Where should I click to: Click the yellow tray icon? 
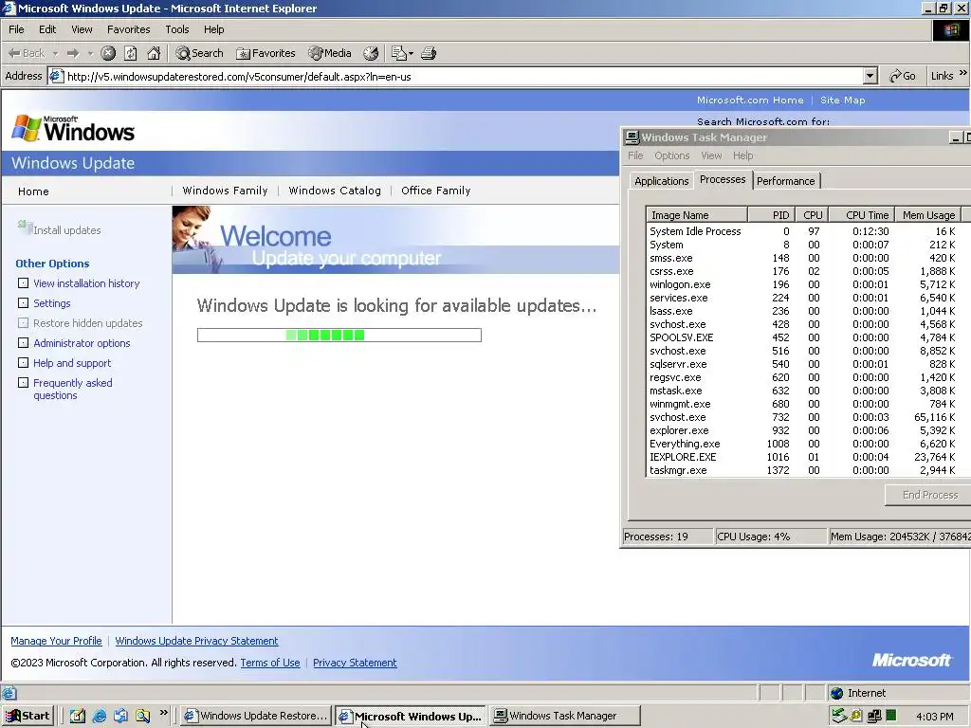pos(856,716)
